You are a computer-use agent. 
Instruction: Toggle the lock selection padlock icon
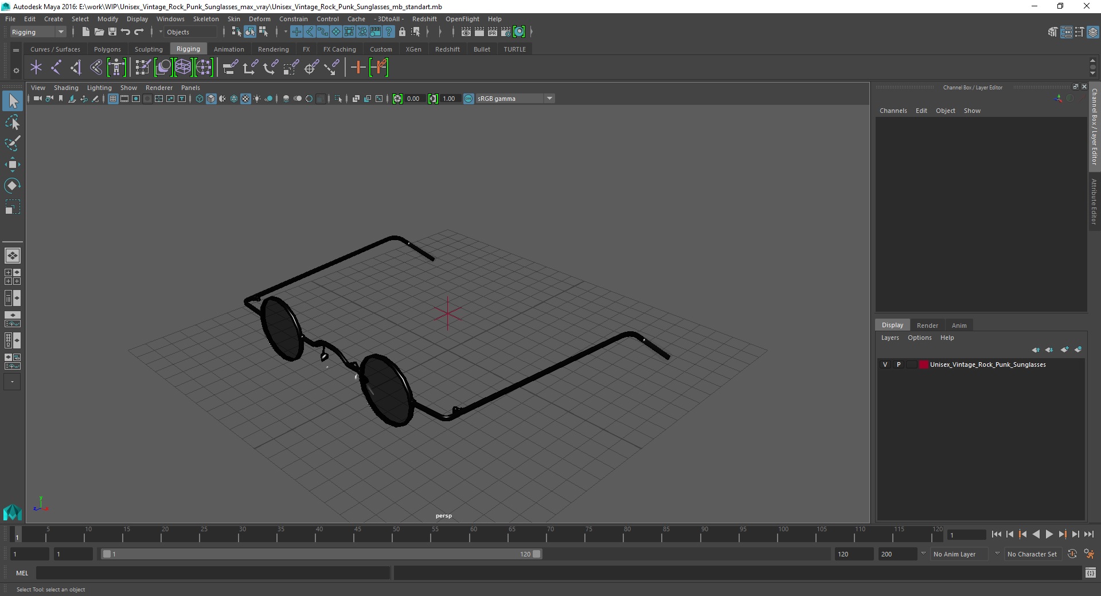tap(402, 32)
